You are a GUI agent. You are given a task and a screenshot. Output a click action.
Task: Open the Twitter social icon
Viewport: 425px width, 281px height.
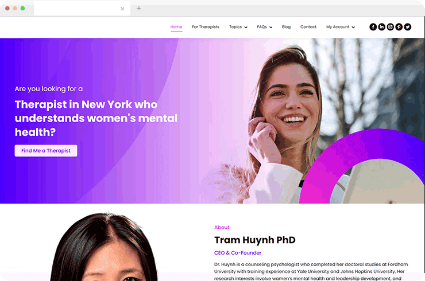(x=408, y=27)
